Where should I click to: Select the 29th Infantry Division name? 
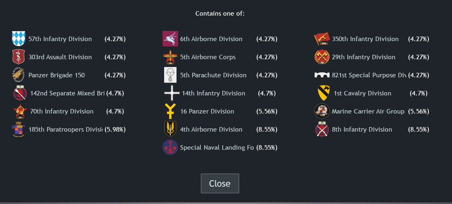coord(363,57)
